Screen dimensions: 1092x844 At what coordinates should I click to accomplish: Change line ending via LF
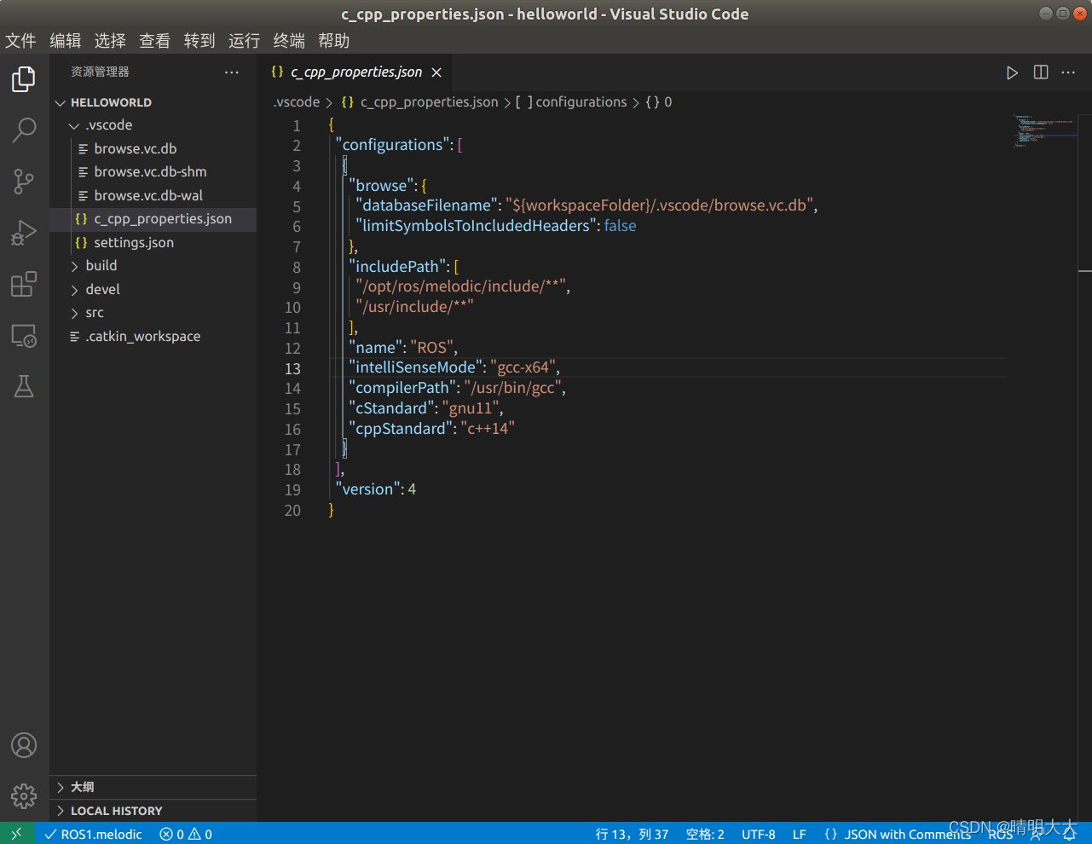[800, 834]
